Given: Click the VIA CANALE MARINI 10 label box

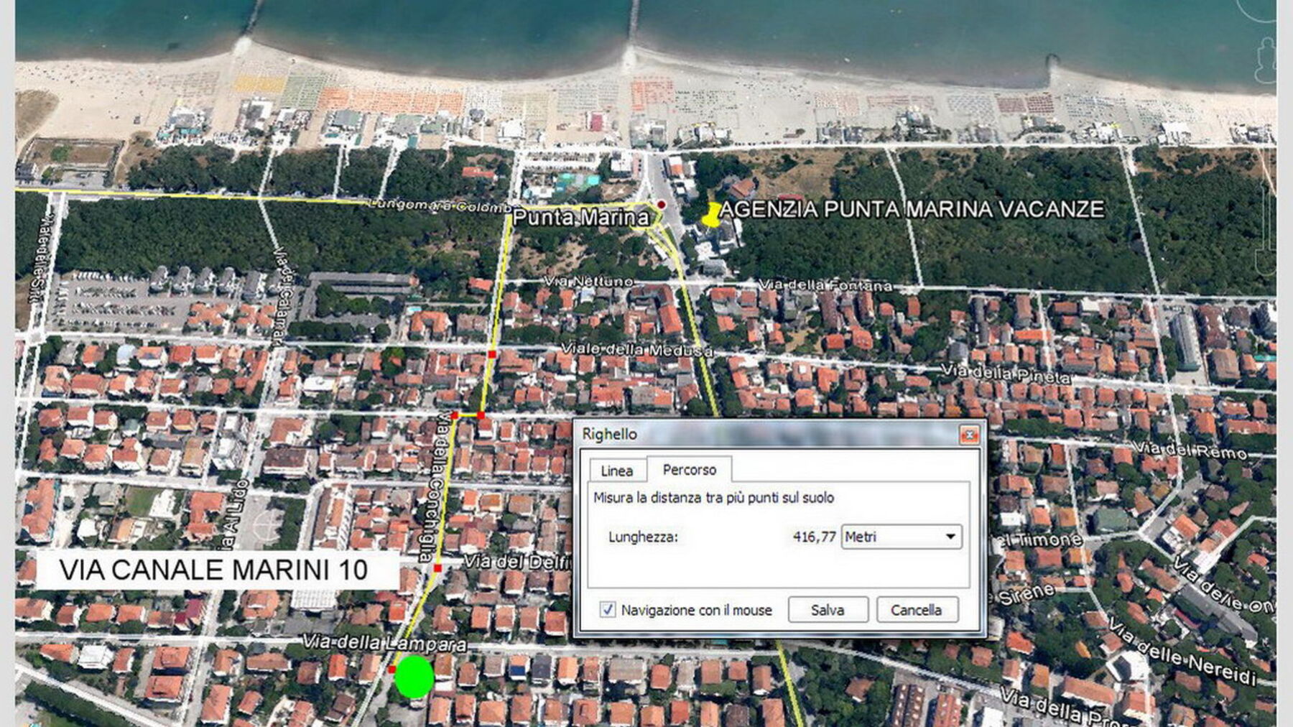Looking at the screenshot, I should (x=217, y=570).
